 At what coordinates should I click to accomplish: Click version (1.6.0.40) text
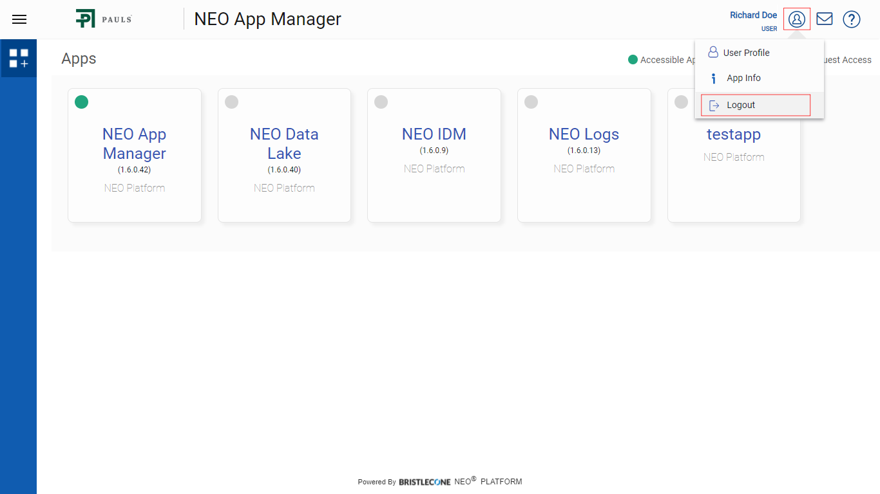284,170
